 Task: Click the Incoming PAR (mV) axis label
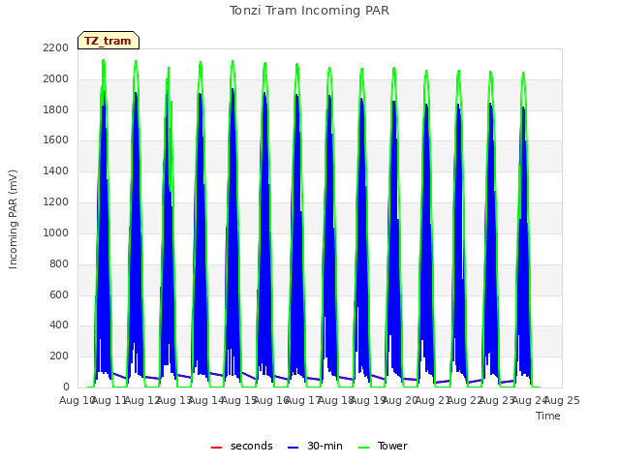[x=13, y=219]
